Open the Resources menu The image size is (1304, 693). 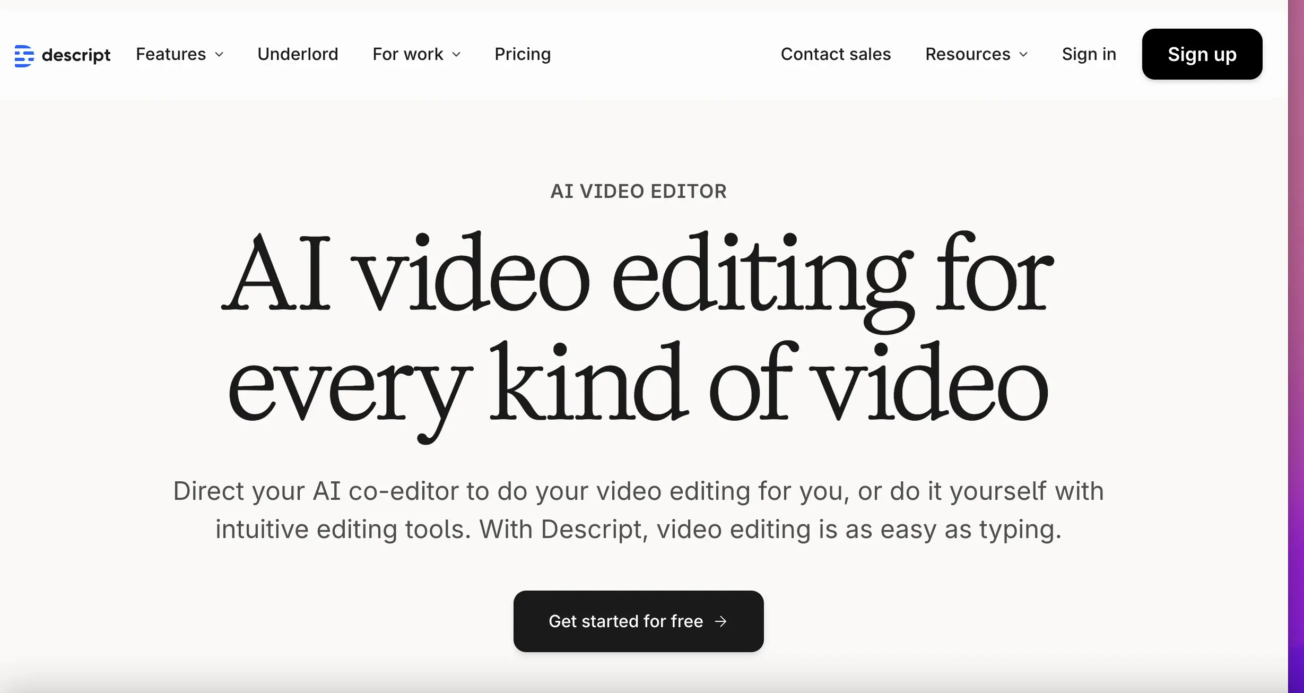coord(968,54)
